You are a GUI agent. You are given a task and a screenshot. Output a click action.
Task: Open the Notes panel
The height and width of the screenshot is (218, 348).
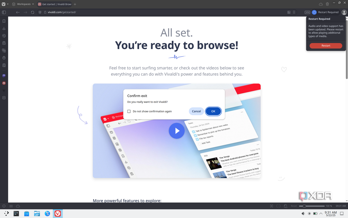coord(4,43)
